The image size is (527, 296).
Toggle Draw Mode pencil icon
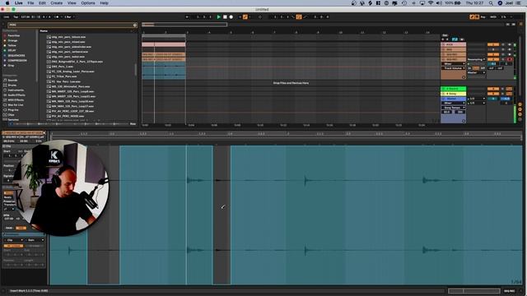coord(472,16)
